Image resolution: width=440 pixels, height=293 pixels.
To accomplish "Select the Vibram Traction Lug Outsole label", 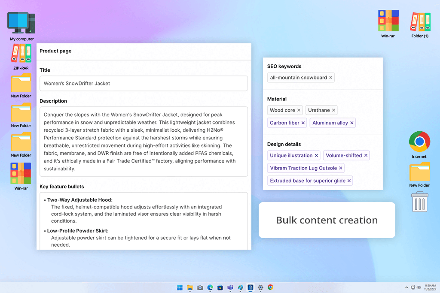I will 303,168.
